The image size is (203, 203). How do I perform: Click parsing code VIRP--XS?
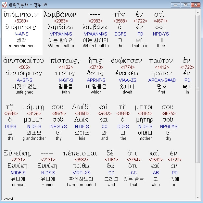pyautogui.click(x=81, y=173)
